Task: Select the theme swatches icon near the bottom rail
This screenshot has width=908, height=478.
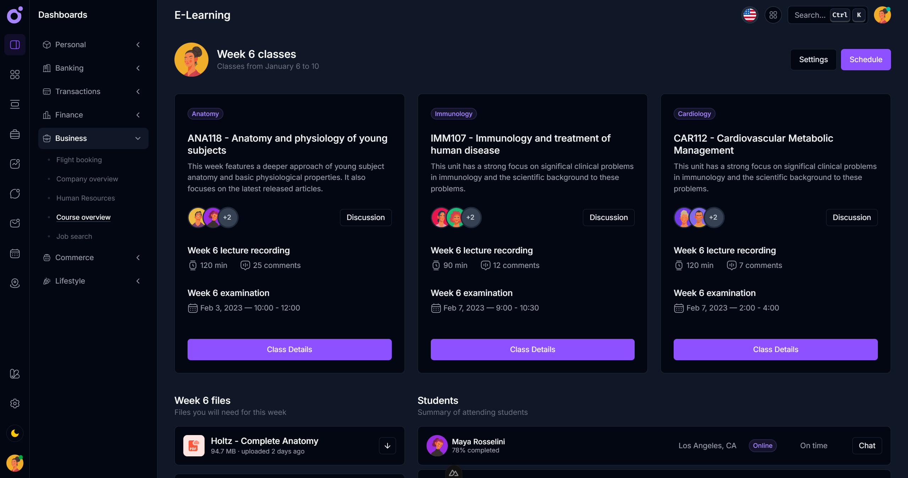Action: 15,374
